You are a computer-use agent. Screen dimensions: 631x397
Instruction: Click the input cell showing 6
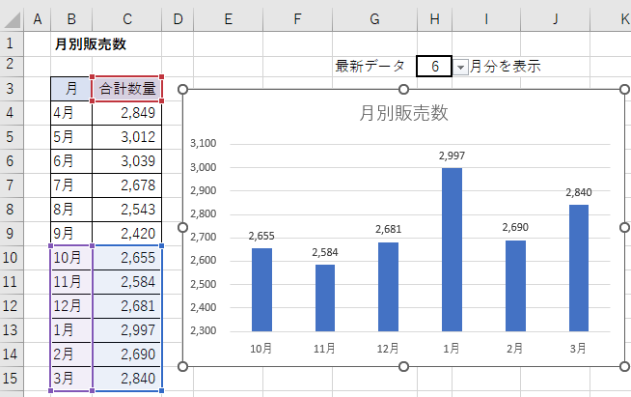(x=435, y=66)
